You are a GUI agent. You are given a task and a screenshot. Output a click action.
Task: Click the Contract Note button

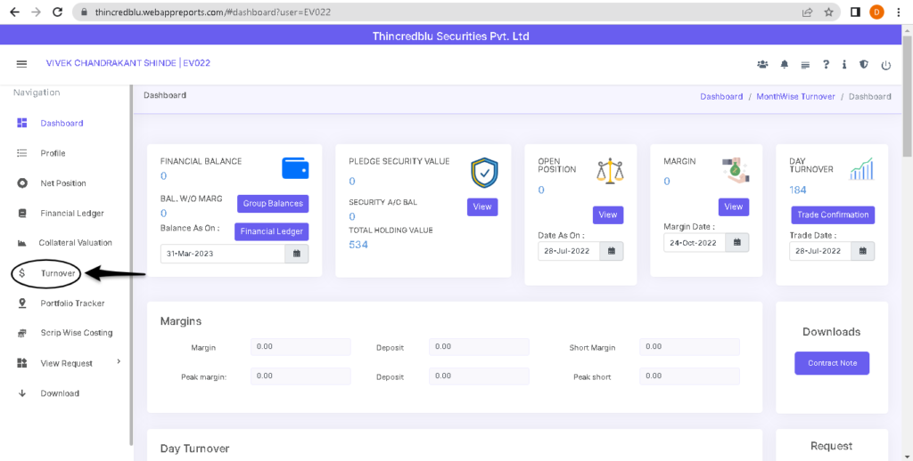832,363
